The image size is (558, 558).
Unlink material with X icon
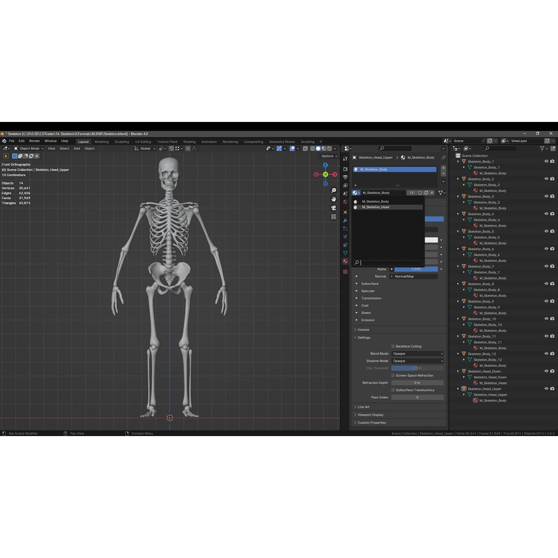(x=432, y=193)
